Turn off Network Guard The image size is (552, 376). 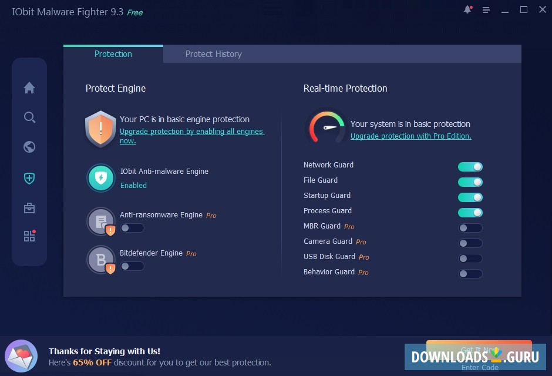coord(470,167)
